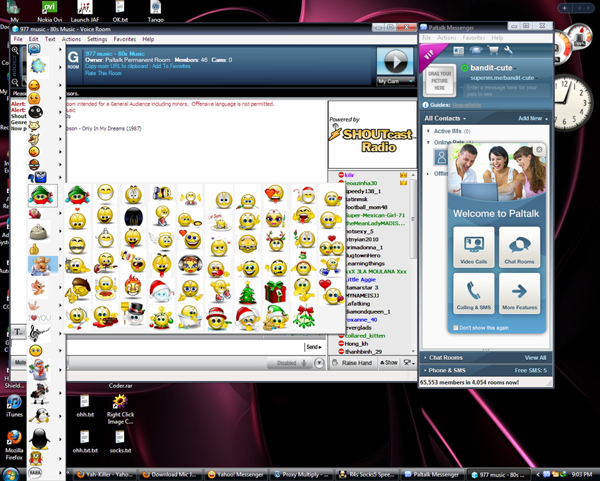600x481 pixels.
Task: Open the music notes emoticon category
Action: point(38,333)
